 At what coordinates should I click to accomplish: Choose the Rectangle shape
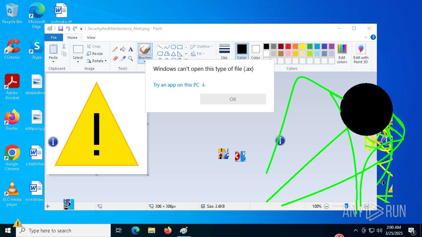180,47
